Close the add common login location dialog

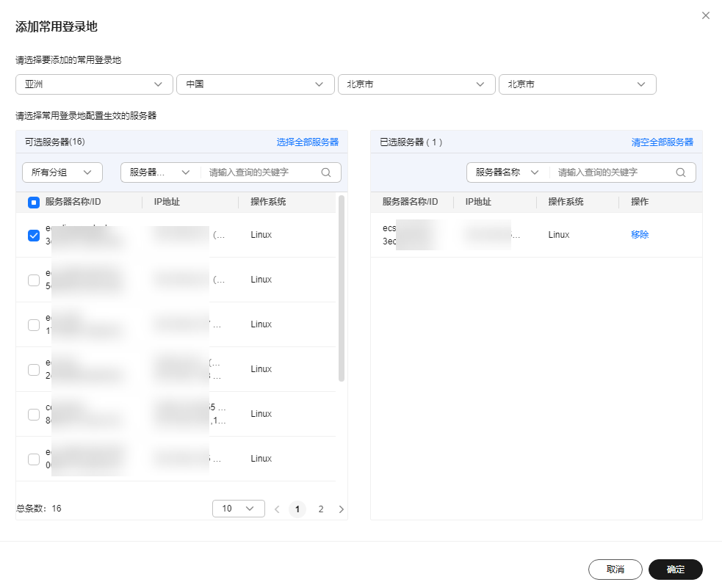tap(706, 15)
